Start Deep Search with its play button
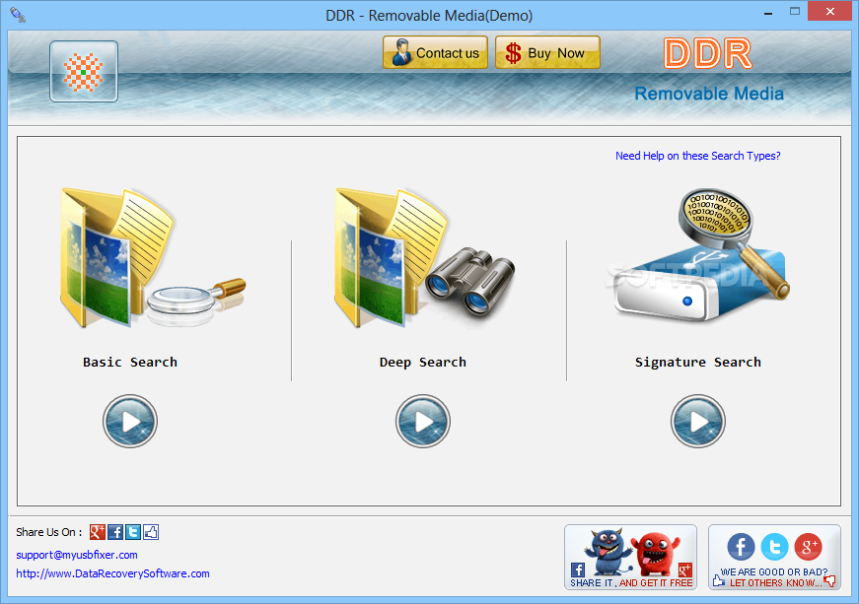The height and width of the screenshot is (604, 859). tap(423, 422)
